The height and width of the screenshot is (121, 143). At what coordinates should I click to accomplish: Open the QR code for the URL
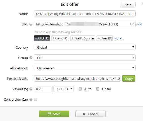(132, 24)
